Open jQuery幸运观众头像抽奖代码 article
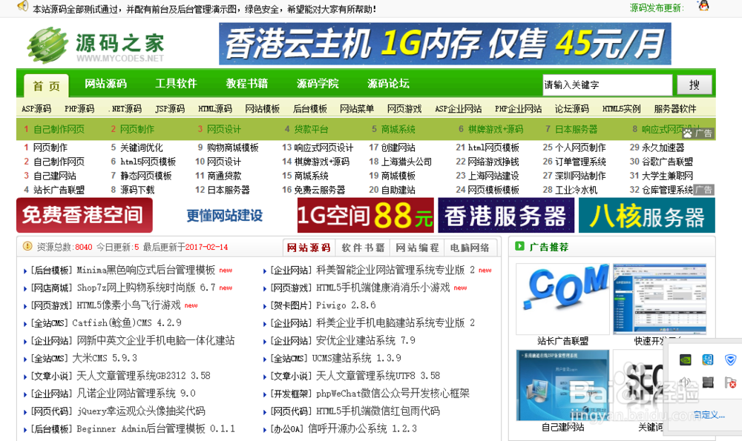 (140, 411)
